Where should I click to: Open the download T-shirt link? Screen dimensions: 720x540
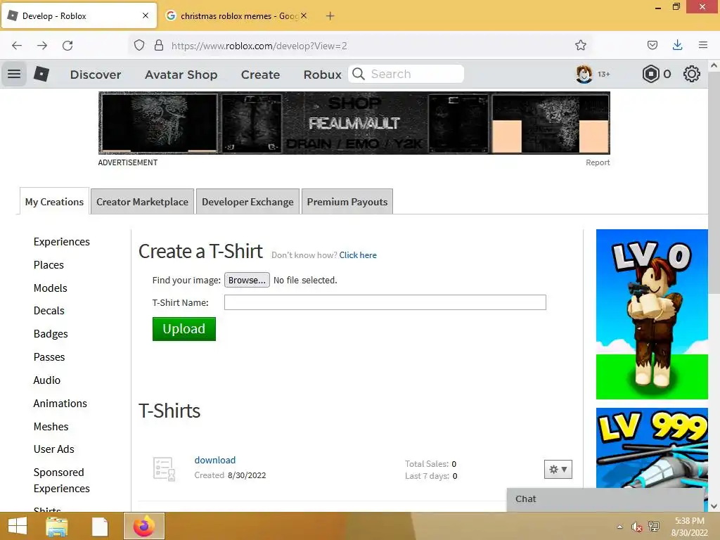click(215, 460)
